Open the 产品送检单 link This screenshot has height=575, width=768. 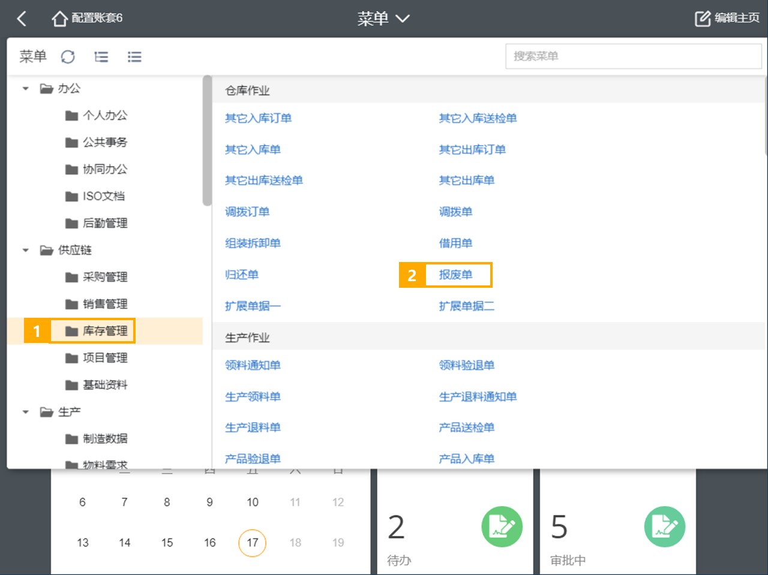coord(467,428)
